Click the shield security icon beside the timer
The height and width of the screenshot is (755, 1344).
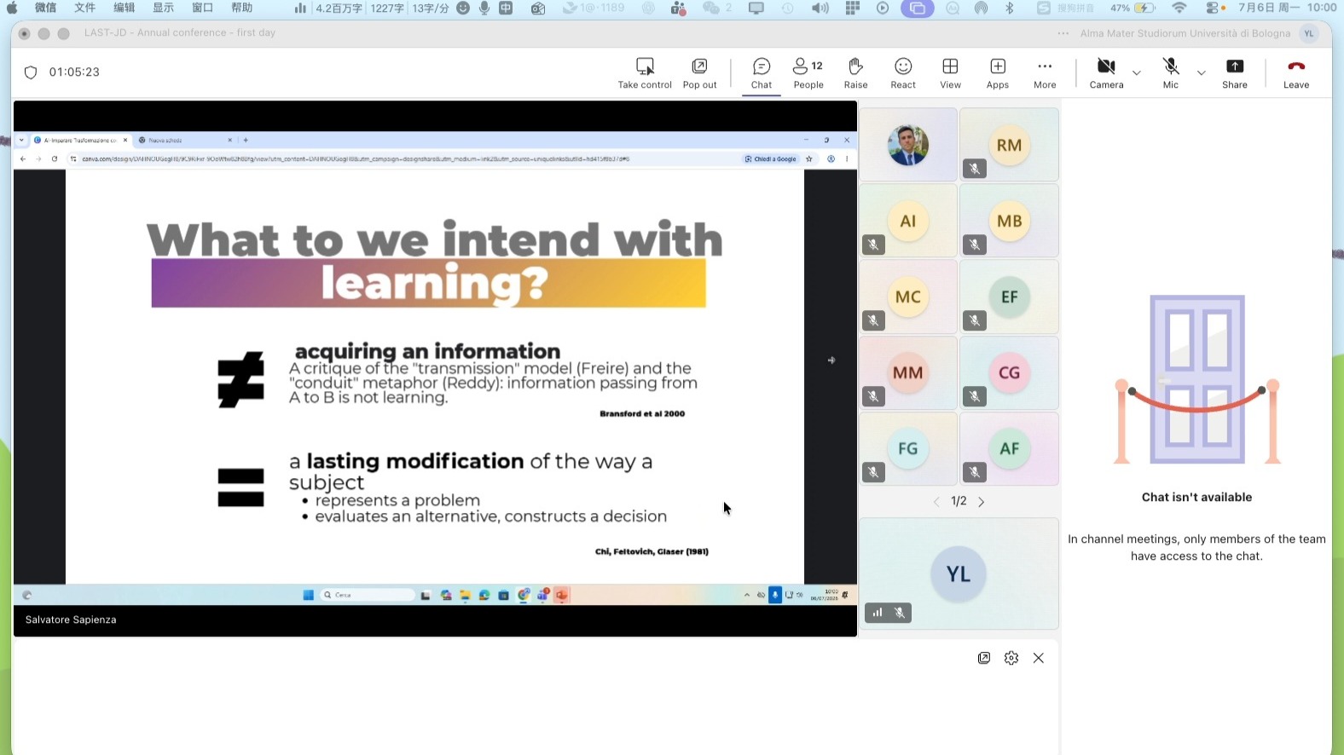pos(31,72)
